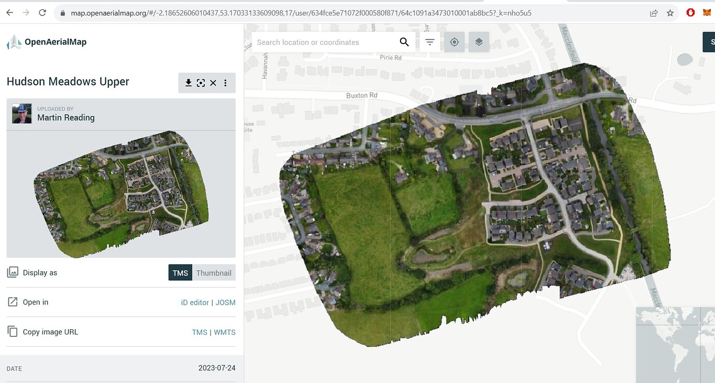This screenshot has width=715, height=383.
Task: Copy the WMTS image URL
Action: click(225, 332)
